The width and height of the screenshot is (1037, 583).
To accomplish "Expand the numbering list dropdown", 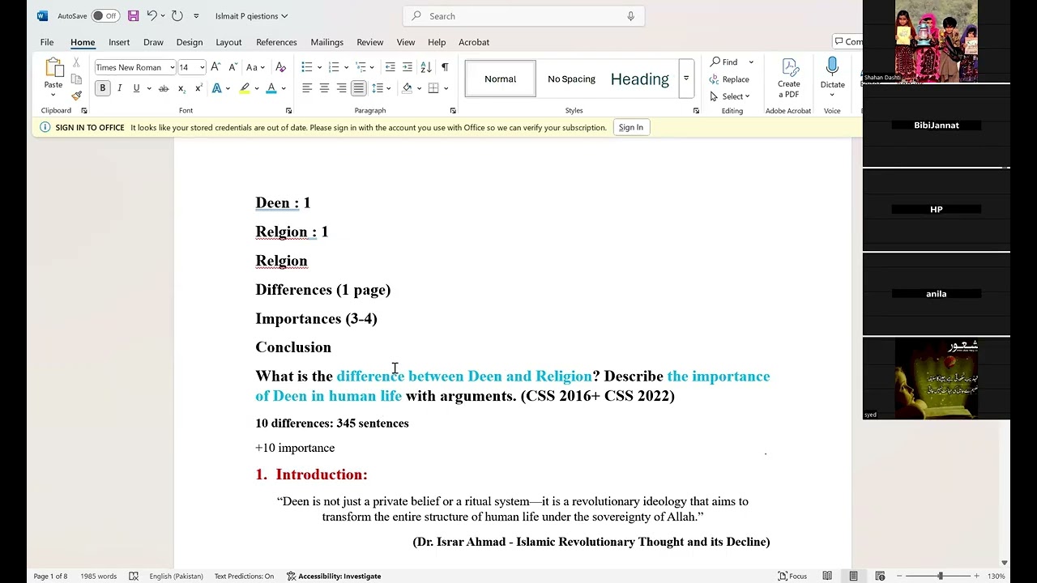I will [x=346, y=67].
